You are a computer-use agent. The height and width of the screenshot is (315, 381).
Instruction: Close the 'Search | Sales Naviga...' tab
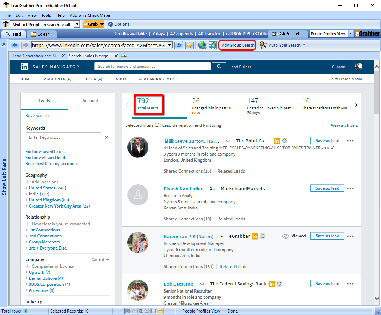[116, 56]
